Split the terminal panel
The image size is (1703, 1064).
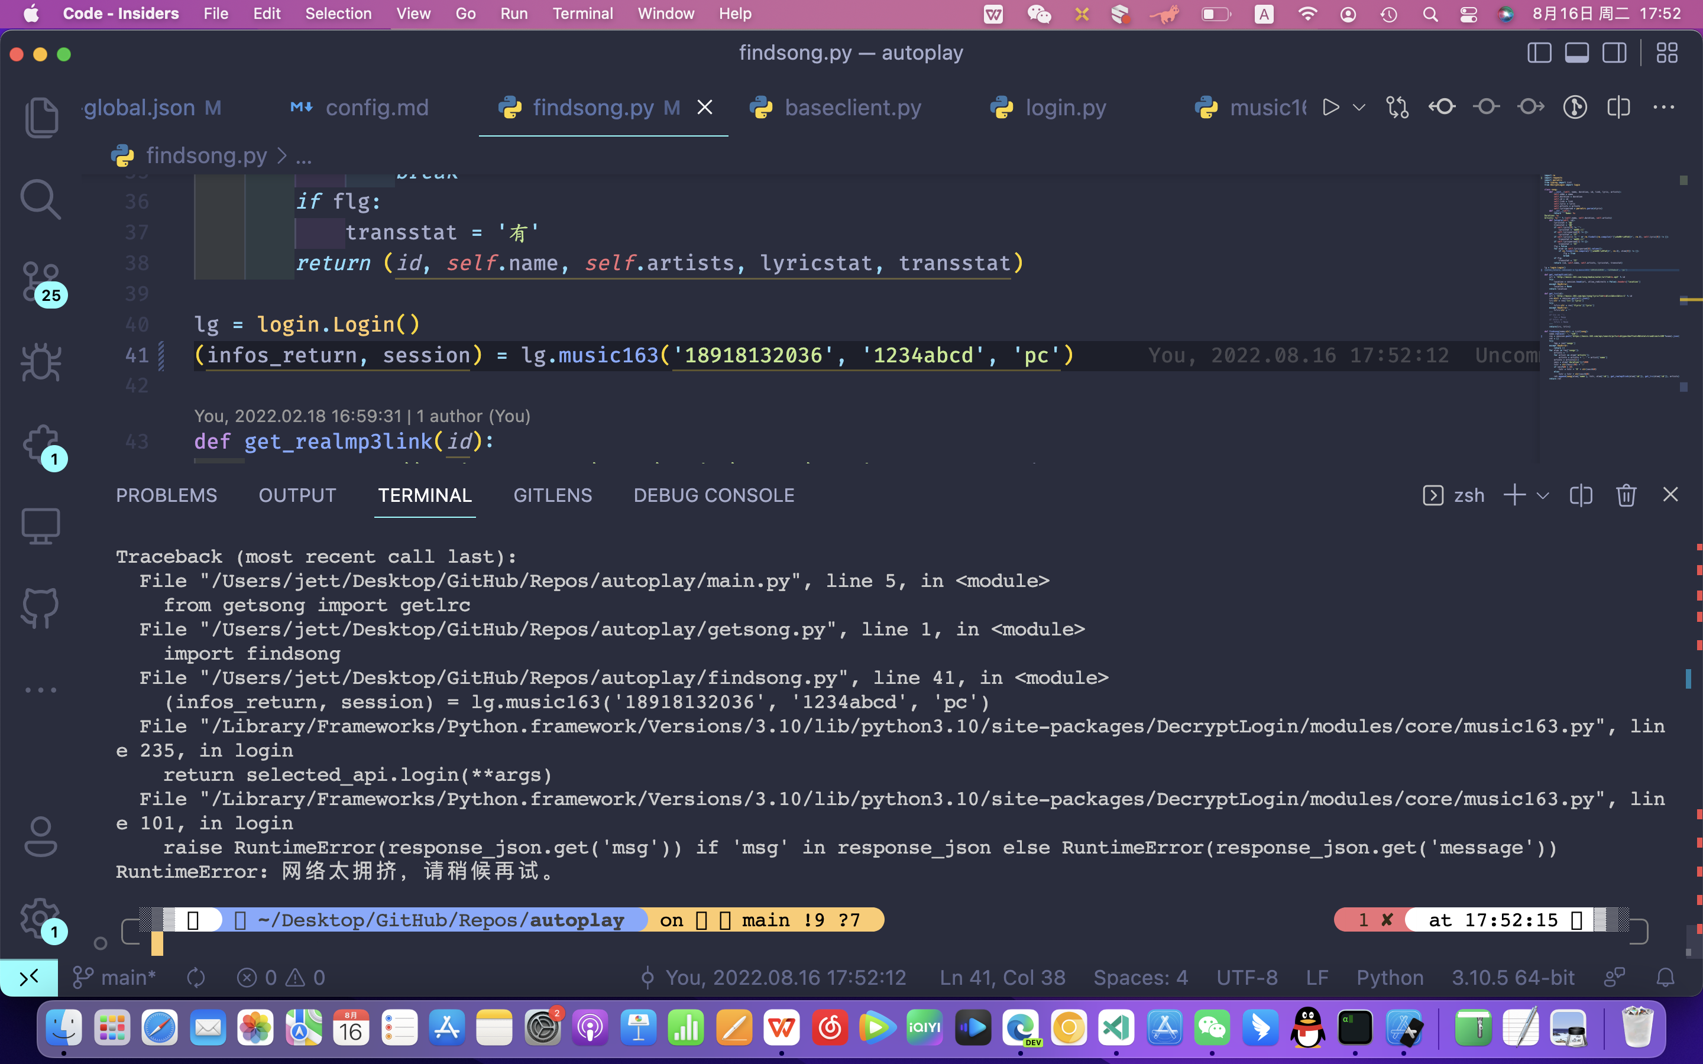(1581, 495)
